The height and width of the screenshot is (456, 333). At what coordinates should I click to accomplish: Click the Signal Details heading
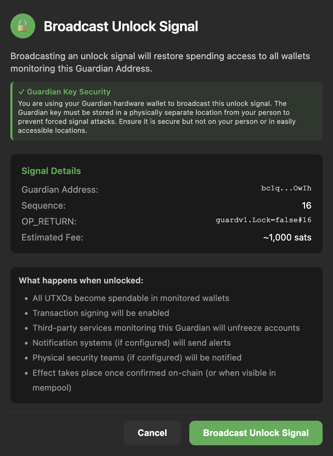click(x=51, y=171)
